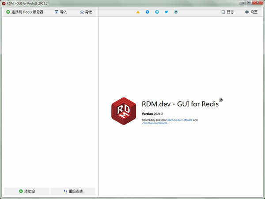265x199 pixels.
Task: Maximize the RDM window
Action: (x=249, y=2)
